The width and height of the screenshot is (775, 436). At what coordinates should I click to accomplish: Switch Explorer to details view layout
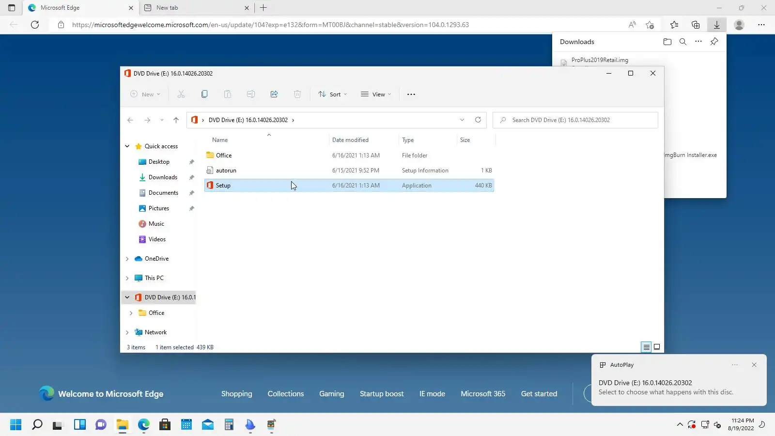pyautogui.click(x=646, y=347)
